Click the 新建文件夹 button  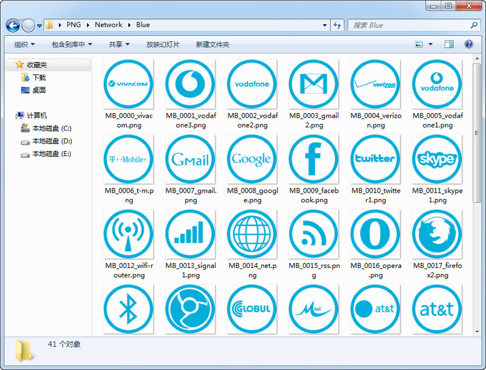coord(213,44)
